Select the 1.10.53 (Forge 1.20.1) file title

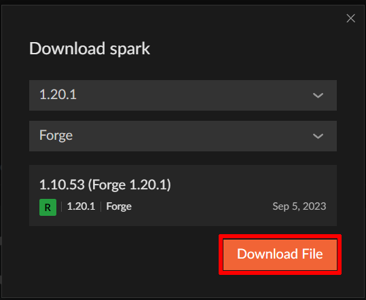(105, 185)
